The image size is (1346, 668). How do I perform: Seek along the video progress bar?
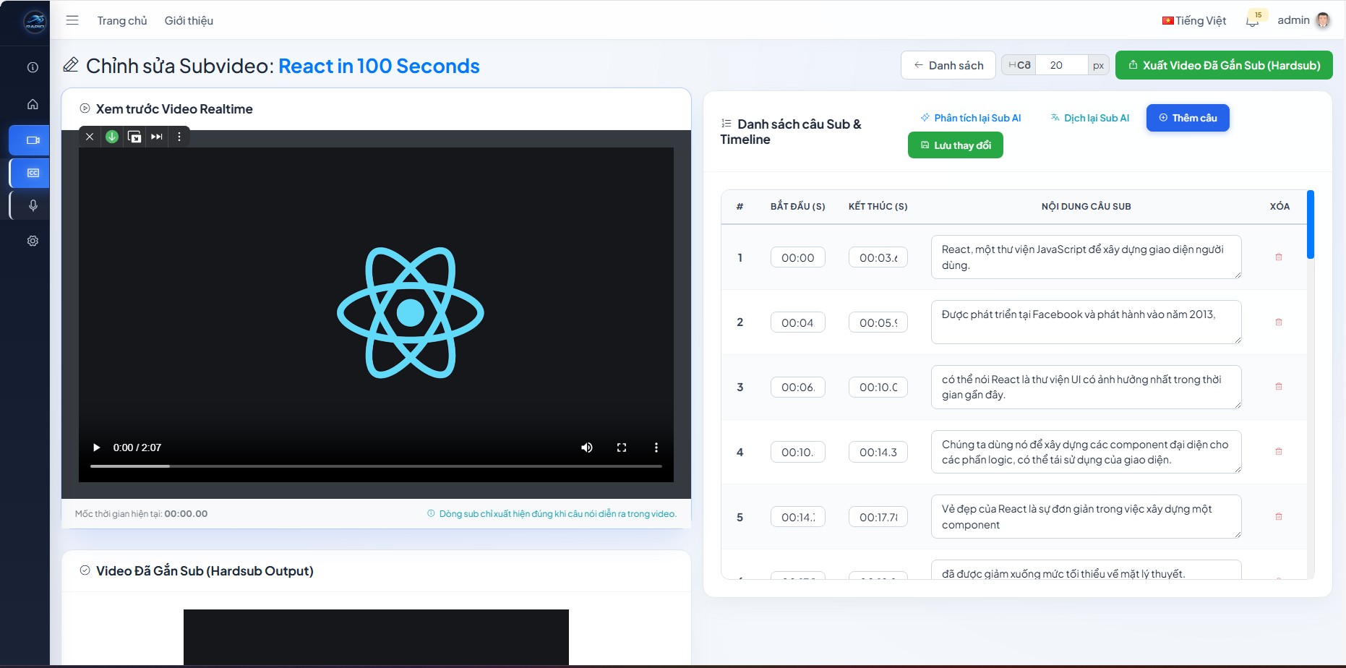click(x=376, y=466)
